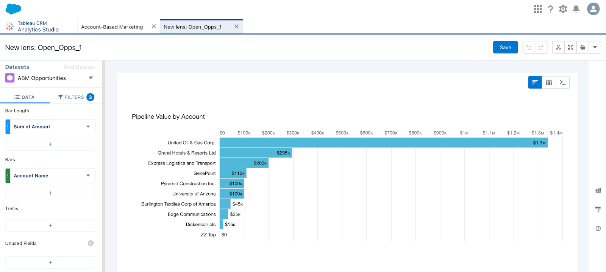Click the Burlington Textiles Corp of America label
The width and height of the screenshot is (606, 272).
pyautogui.click(x=178, y=204)
